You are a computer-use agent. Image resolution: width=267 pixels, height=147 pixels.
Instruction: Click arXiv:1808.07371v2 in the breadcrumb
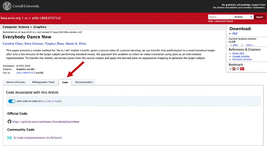click(46, 18)
